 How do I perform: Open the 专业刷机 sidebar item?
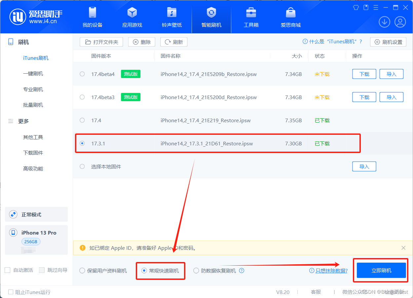click(x=33, y=89)
